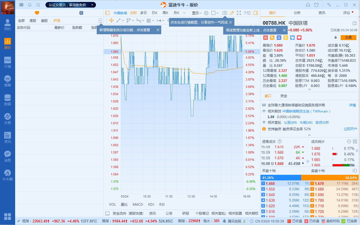The width and height of the screenshot is (360, 225).
Task: Click the orange heart favorites icon
Action: click(37, 13)
